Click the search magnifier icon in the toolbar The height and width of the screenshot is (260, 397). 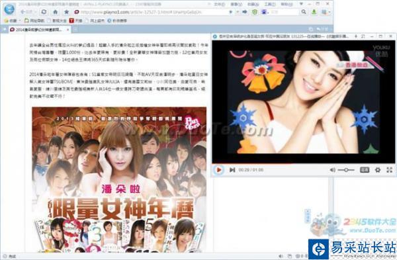point(304,12)
